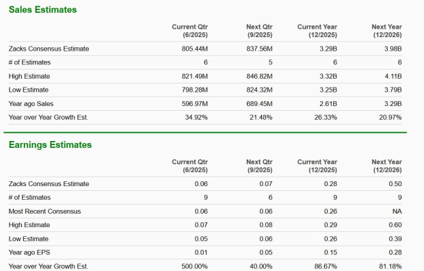Viewport: 424px width, 271px height.
Task: Click the 846.82M high estimate value
Action: click(259, 77)
